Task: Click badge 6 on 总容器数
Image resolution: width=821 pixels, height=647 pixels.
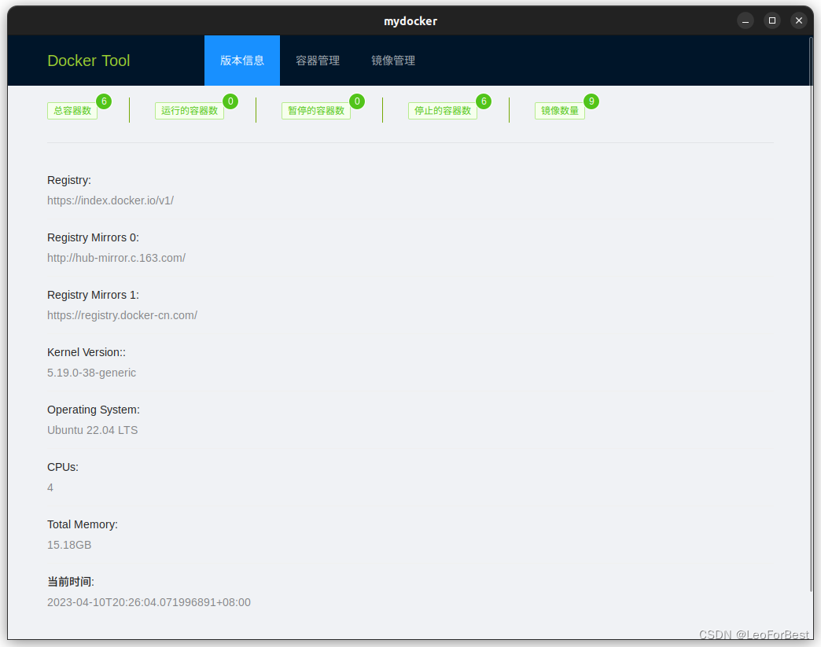Action: 104,101
